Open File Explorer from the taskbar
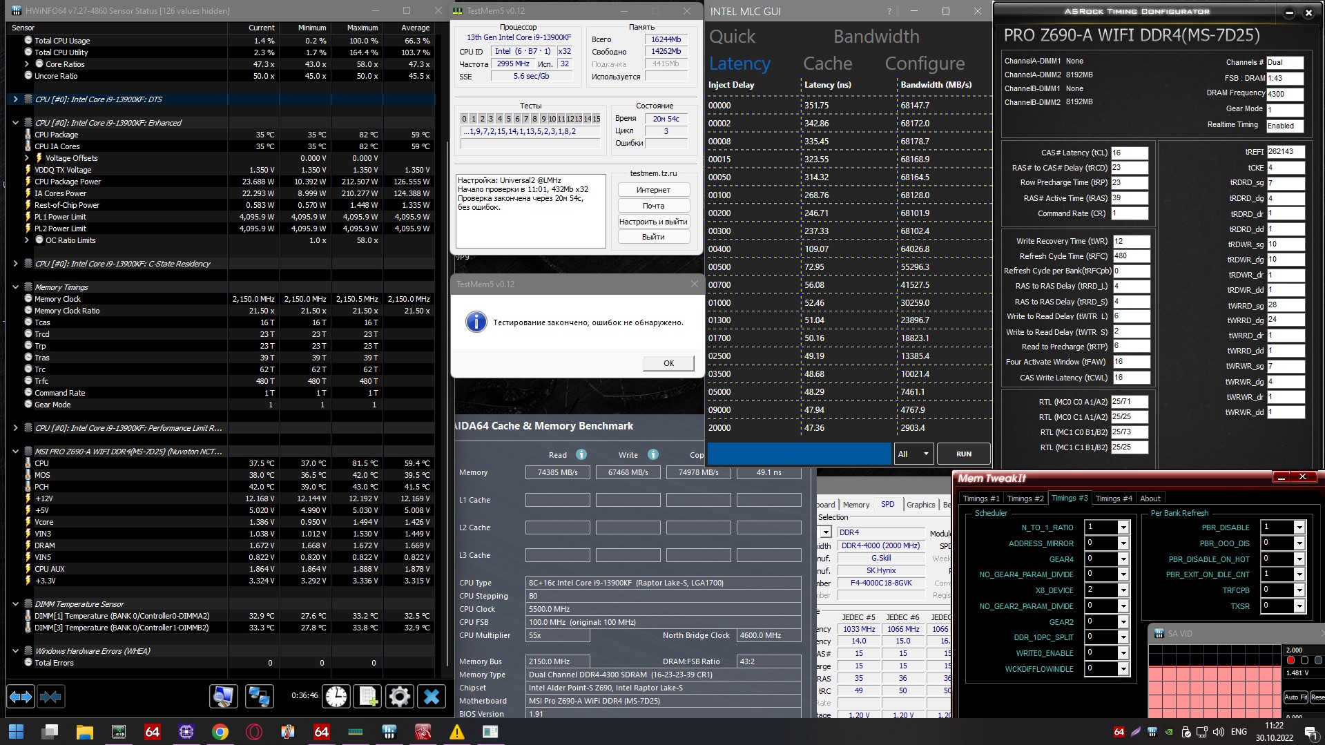The image size is (1325, 745). tap(84, 732)
